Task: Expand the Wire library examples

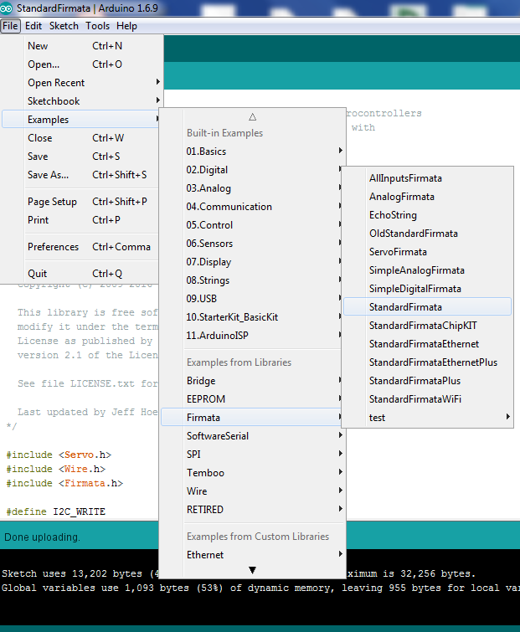Action: [252, 491]
